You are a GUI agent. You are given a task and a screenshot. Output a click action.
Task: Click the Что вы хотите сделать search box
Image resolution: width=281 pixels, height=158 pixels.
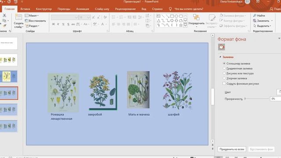tap(189, 9)
